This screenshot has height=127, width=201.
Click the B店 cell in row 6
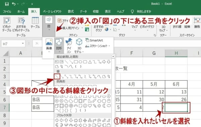coord(43,100)
